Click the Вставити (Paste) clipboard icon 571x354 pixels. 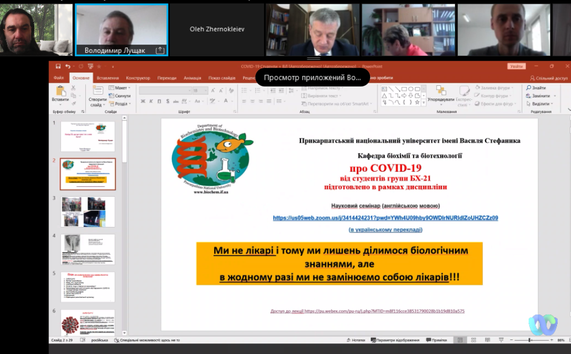pos(60,93)
